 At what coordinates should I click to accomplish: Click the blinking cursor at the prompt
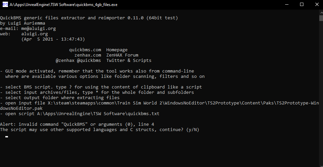coord(7,136)
